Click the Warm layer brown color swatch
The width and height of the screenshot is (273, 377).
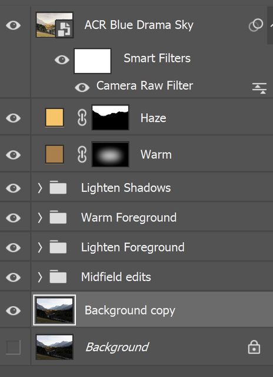pos(55,154)
